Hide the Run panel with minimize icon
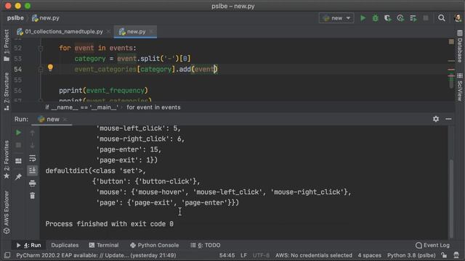 click(448, 119)
